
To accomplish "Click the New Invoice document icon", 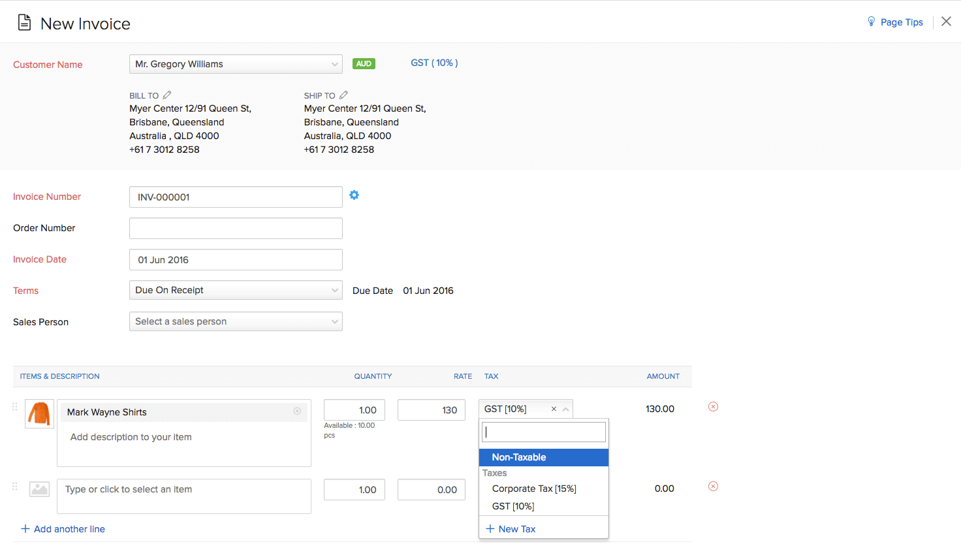I will click(24, 22).
